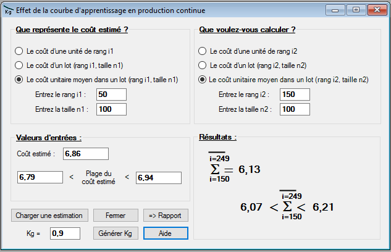The height and width of the screenshot is (252, 391).
Task: Open the report with => Rapport button
Action: [x=166, y=216]
